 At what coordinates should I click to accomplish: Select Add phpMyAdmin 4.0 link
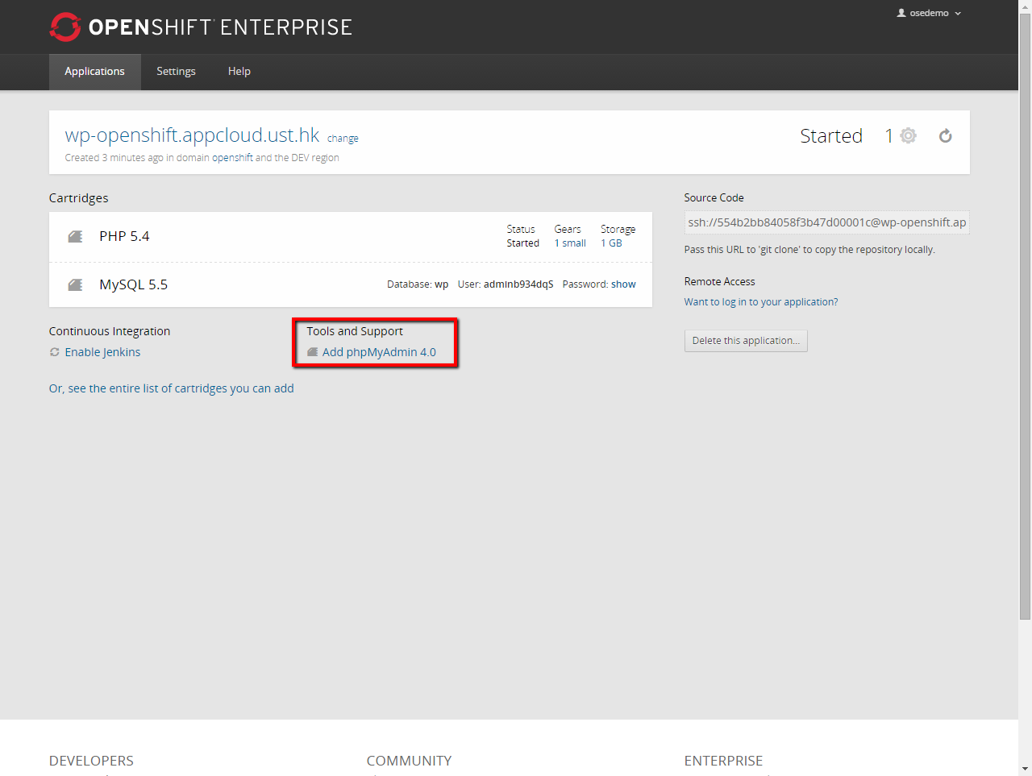(x=379, y=352)
